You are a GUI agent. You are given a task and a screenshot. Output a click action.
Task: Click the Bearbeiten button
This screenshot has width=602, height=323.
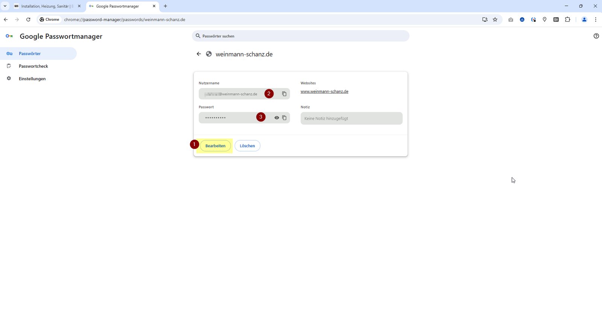click(215, 146)
